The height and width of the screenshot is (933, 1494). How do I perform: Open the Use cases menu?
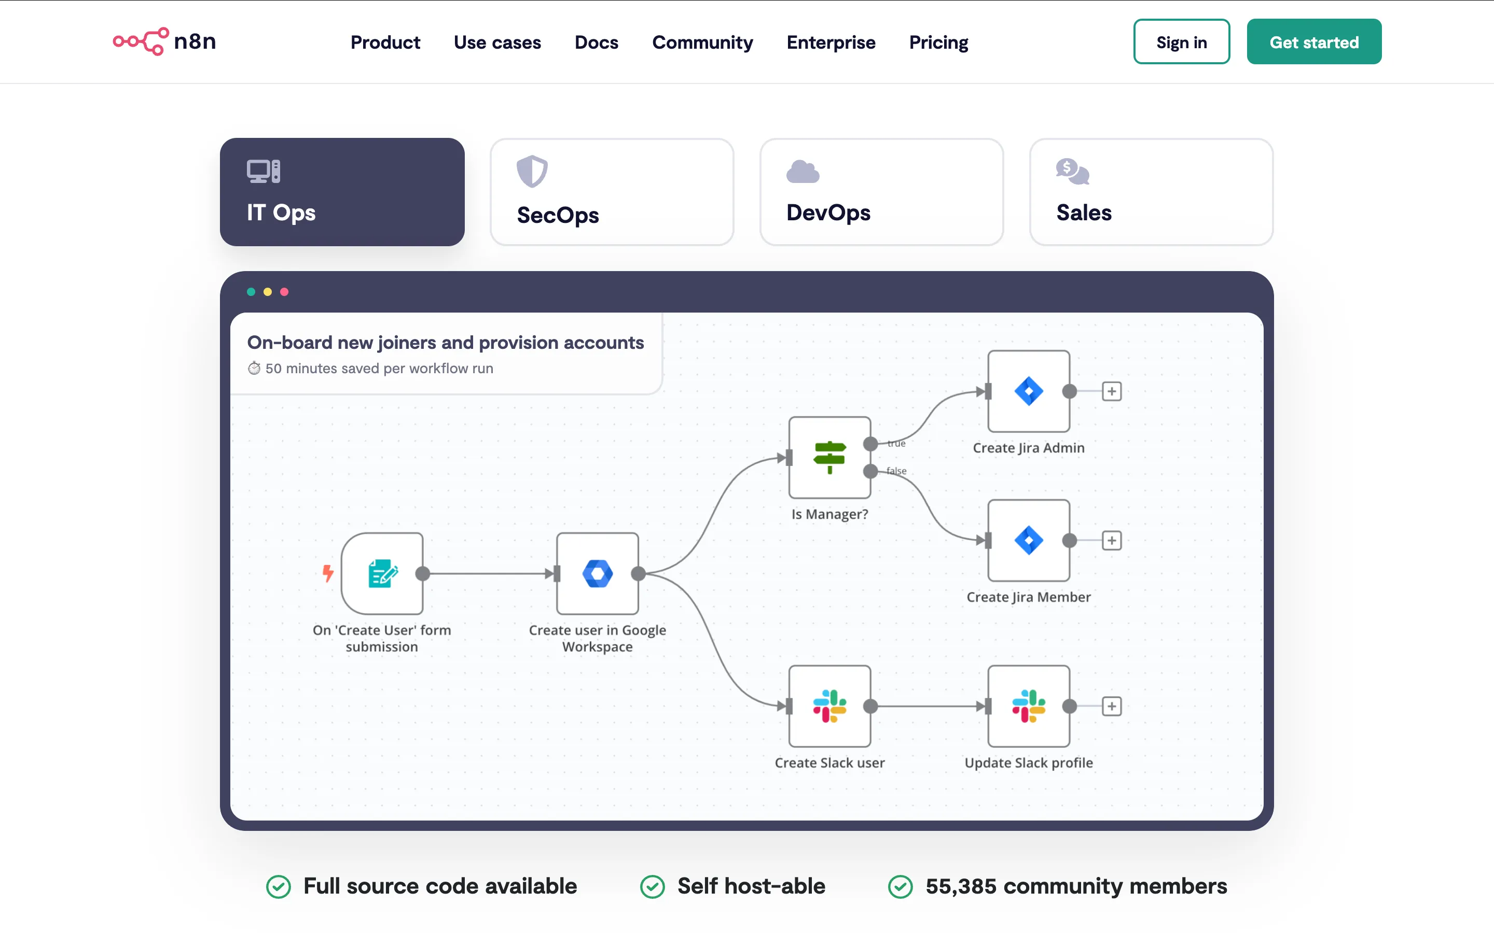click(497, 42)
